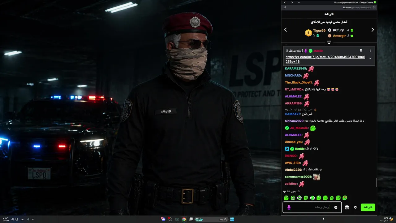This screenshot has height=223, width=396.
Task: Click into the message input field
Action: pos(312,207)
